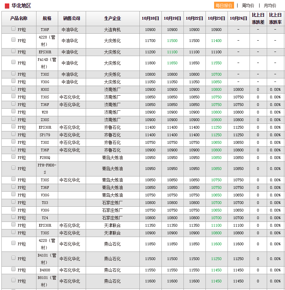Click spec cell B8101（管材）
This screenshot has width=285, height=290.
[x=47, y=281]
